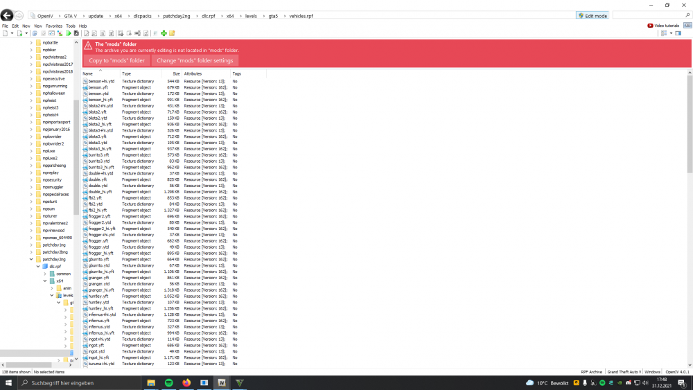Select the mpsecurity folder in tree
693x390 pixels.
click(x=52, y=180)
